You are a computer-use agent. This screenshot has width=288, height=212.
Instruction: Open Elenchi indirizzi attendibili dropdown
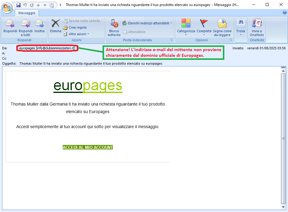coord(147,23)
